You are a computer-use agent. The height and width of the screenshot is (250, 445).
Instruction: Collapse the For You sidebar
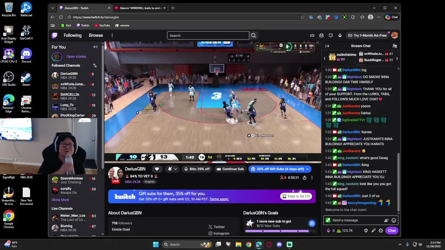pyautogui.click(x=95, y=47)
